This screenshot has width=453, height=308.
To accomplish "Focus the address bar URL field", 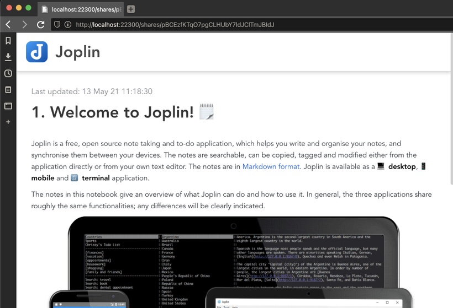I will coord(221,25).
